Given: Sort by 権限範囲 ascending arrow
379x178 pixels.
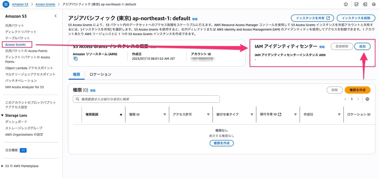Looking at the screenshot, I should (x=121, y=114).
